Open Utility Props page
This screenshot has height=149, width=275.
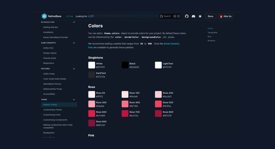coord(49,74)
